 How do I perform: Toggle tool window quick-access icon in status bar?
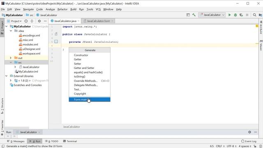tap(3, 146)
